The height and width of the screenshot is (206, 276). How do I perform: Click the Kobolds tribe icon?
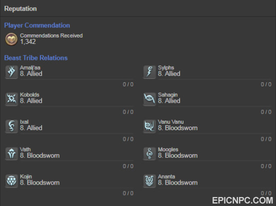(x=11, y=99)
